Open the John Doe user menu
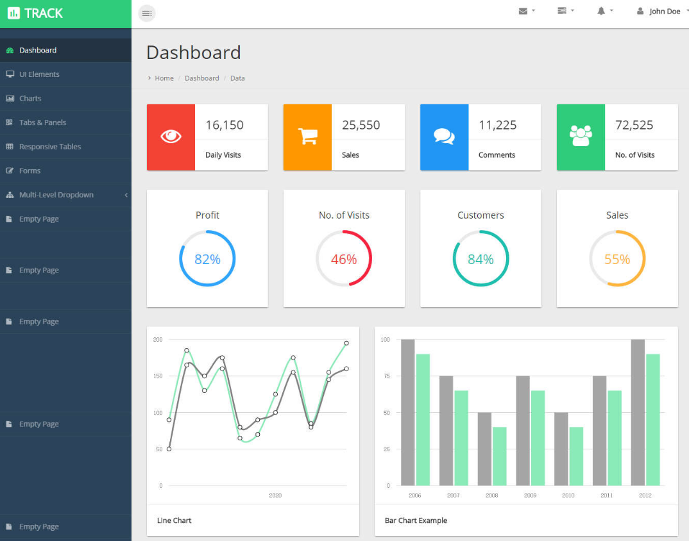689x541 pixels. click(659, 12)
